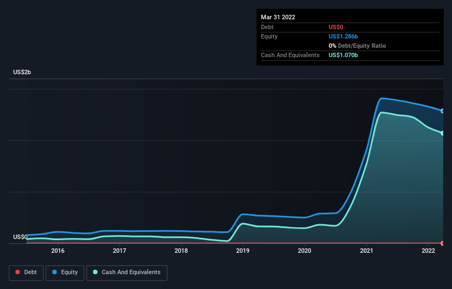This screenshot has width=452, height=289.
Task: Select the 2018 x-axis label
Action: pyautogui.click(x=181, y=251)
